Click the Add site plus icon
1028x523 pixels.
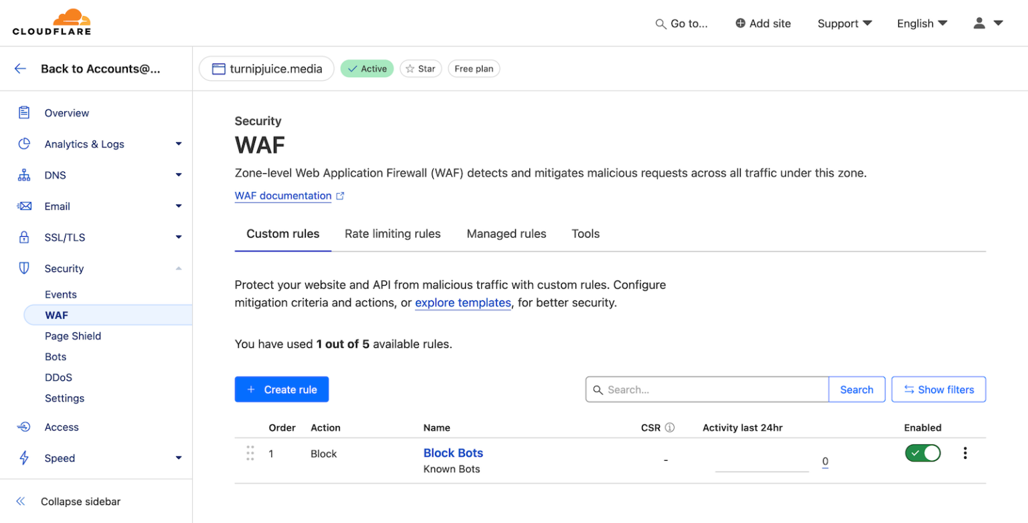click(741, 23)
